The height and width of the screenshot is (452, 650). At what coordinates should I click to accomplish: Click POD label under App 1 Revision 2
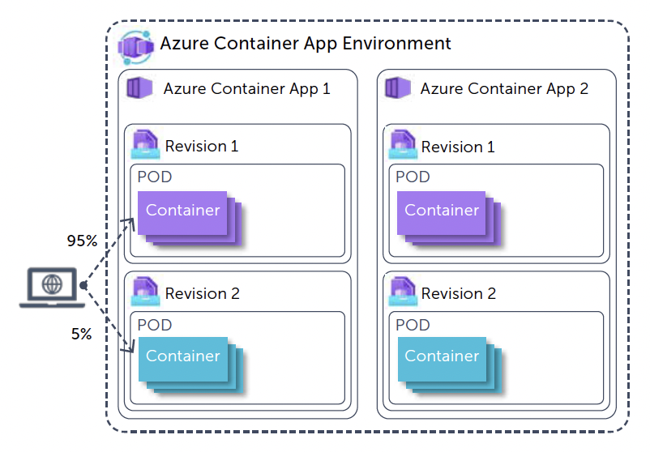click(155, 325)
